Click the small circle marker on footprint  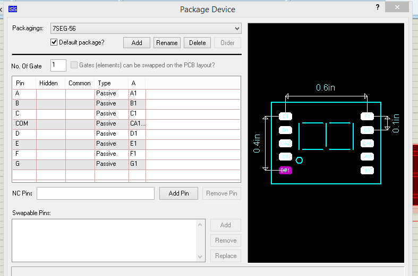[299, 160]
